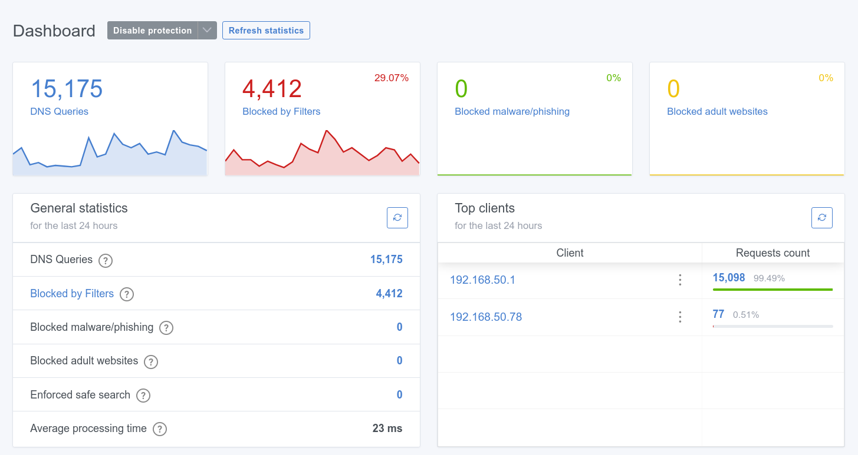858x455 pixels.
Task: Click the General statistics heading
Action: [x=79, y=208]
